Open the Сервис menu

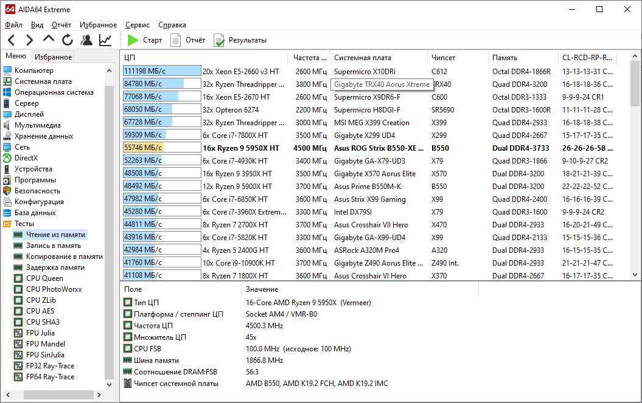[138, 25]
